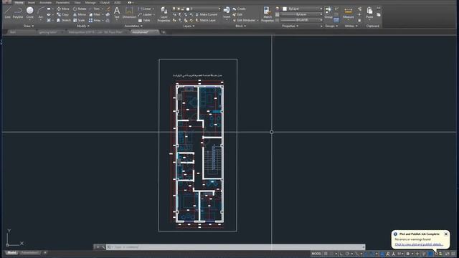Image resolution: width=459 pixels, height=258 pixels.
Task: Click the Paste clipboard icon
Action: 369,13
